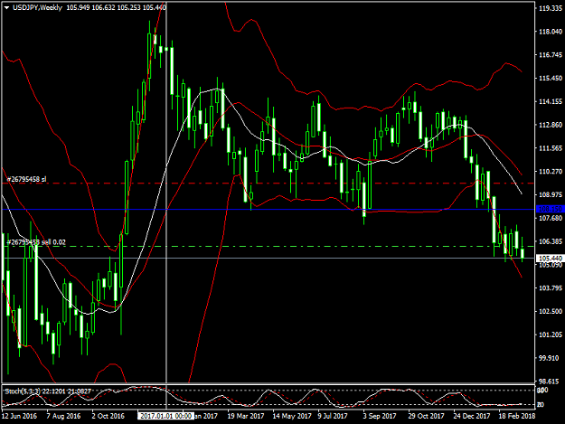The width and height of the screenshot is (565, 424).
Task: Click the 99.910 price scale value
Action: pyautogui.click(x=551, y=358)
